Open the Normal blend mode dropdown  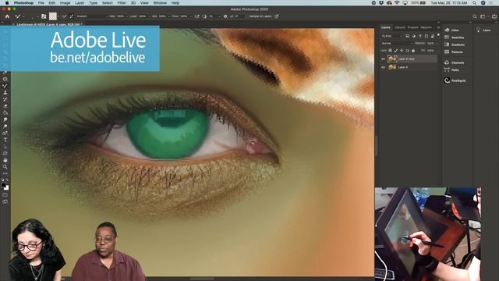tap(397, 44)
